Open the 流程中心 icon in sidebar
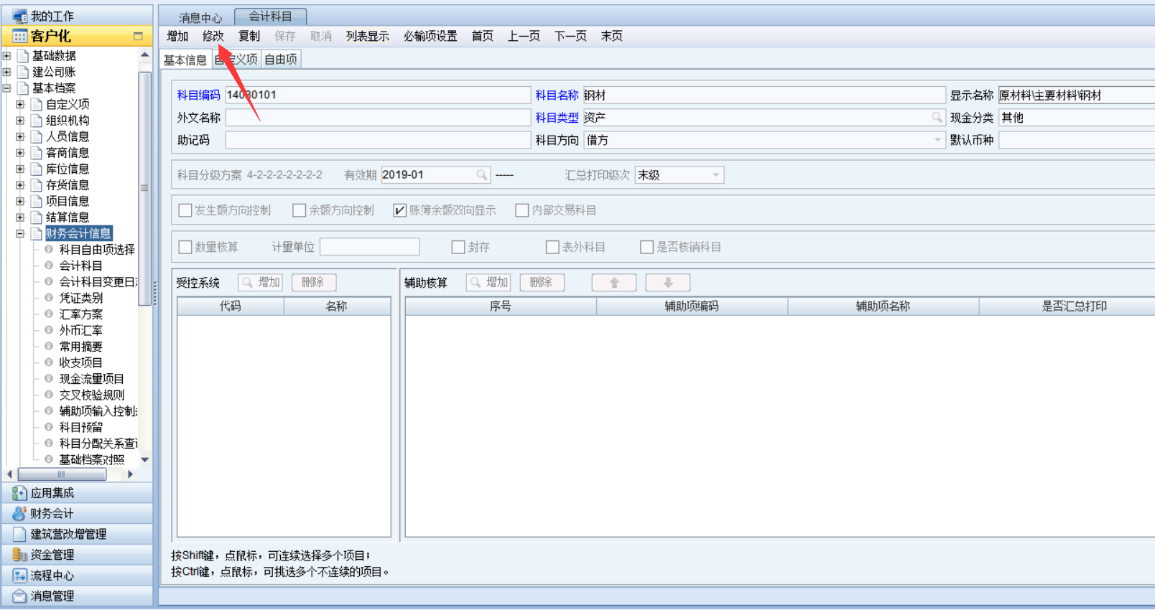 click(x=19, y=576)
